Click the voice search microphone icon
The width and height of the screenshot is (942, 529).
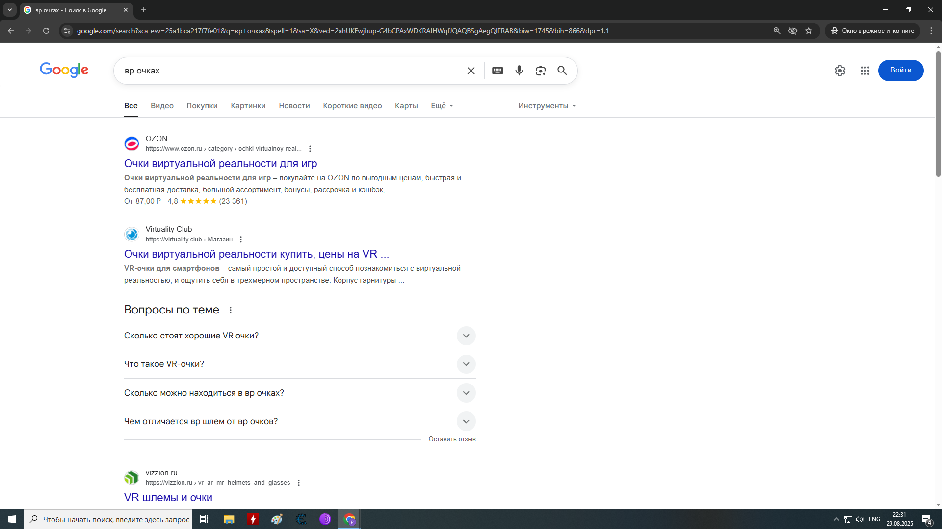click(x=519, y=71)
